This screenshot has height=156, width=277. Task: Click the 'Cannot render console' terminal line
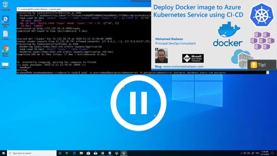84,42
